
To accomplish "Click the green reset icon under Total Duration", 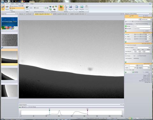I will 126,62.
